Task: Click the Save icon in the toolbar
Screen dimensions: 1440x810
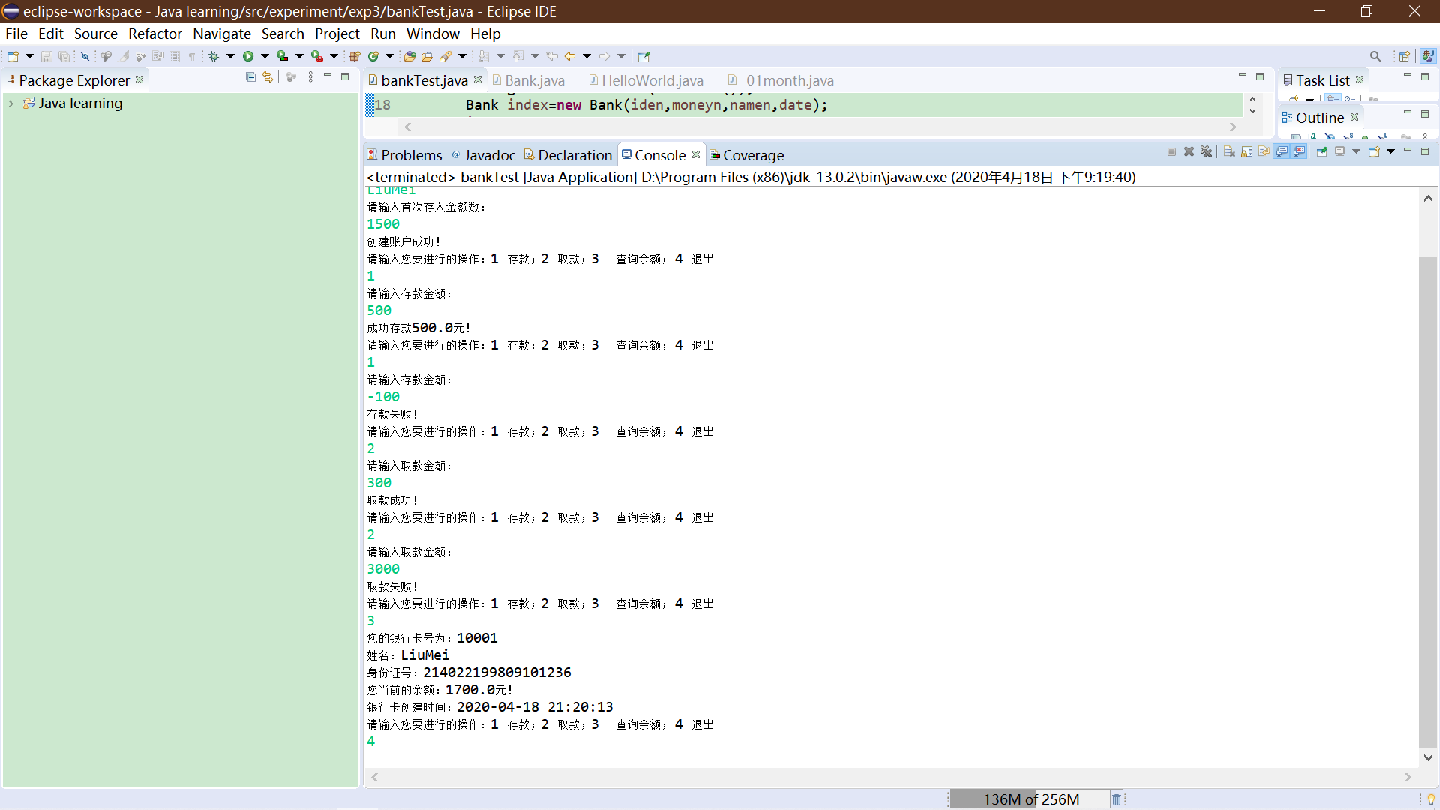Action: click(x=46, y=56)
